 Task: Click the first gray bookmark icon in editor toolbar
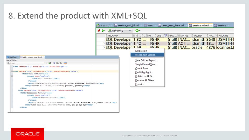coord(58,63)
